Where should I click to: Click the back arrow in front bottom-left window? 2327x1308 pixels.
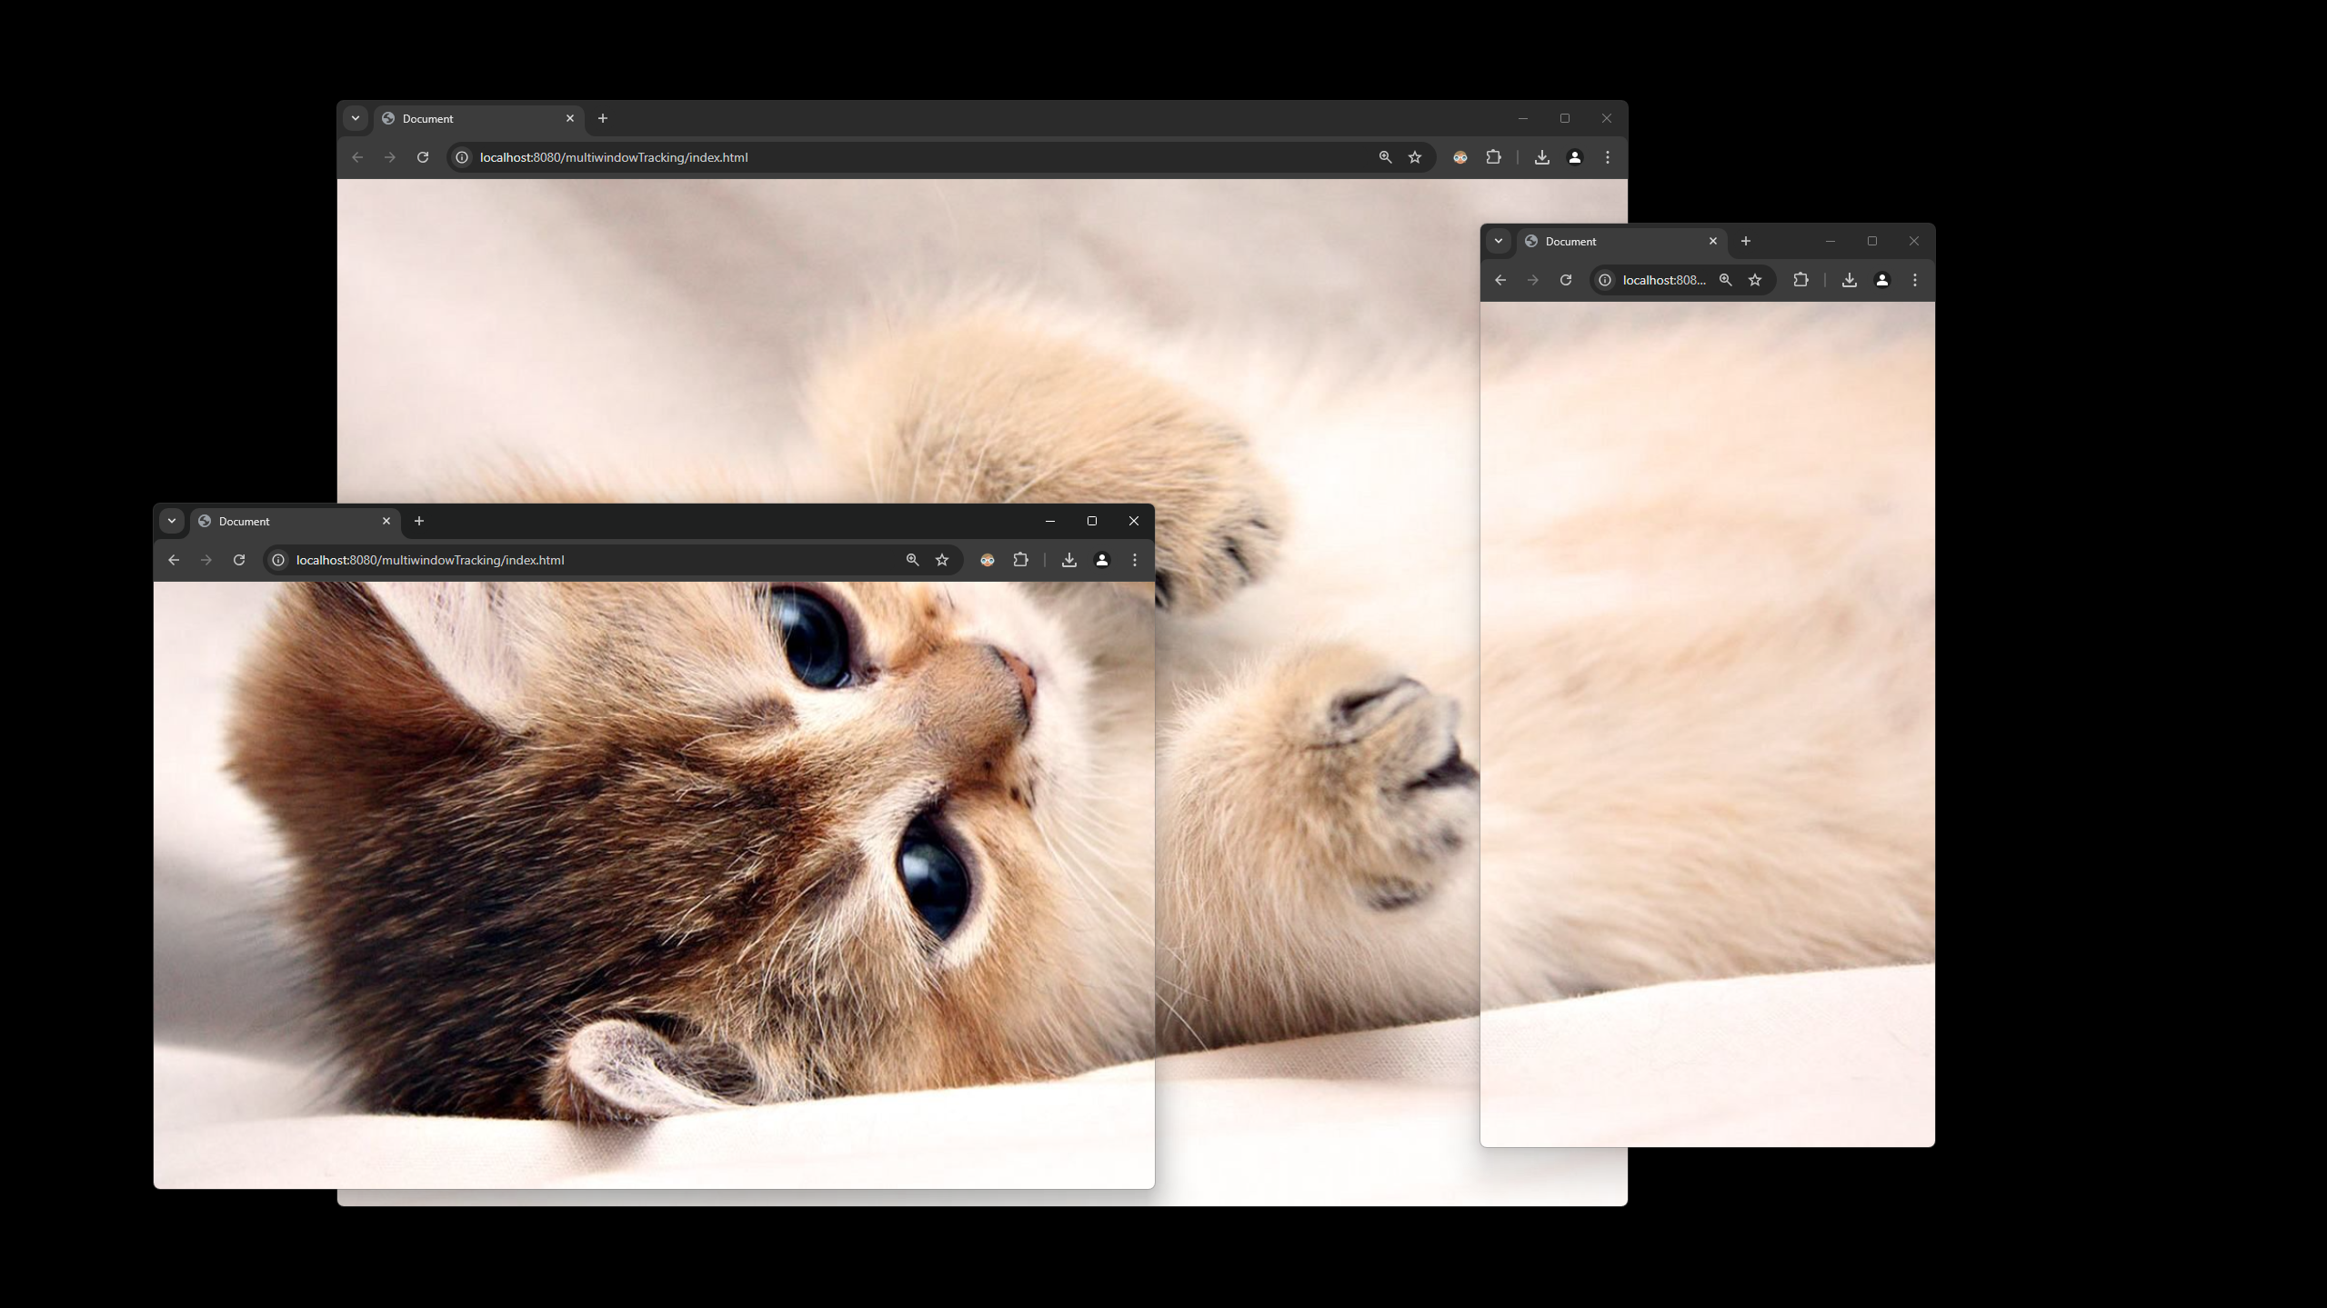pyautogui.click(x=174, y=560)
